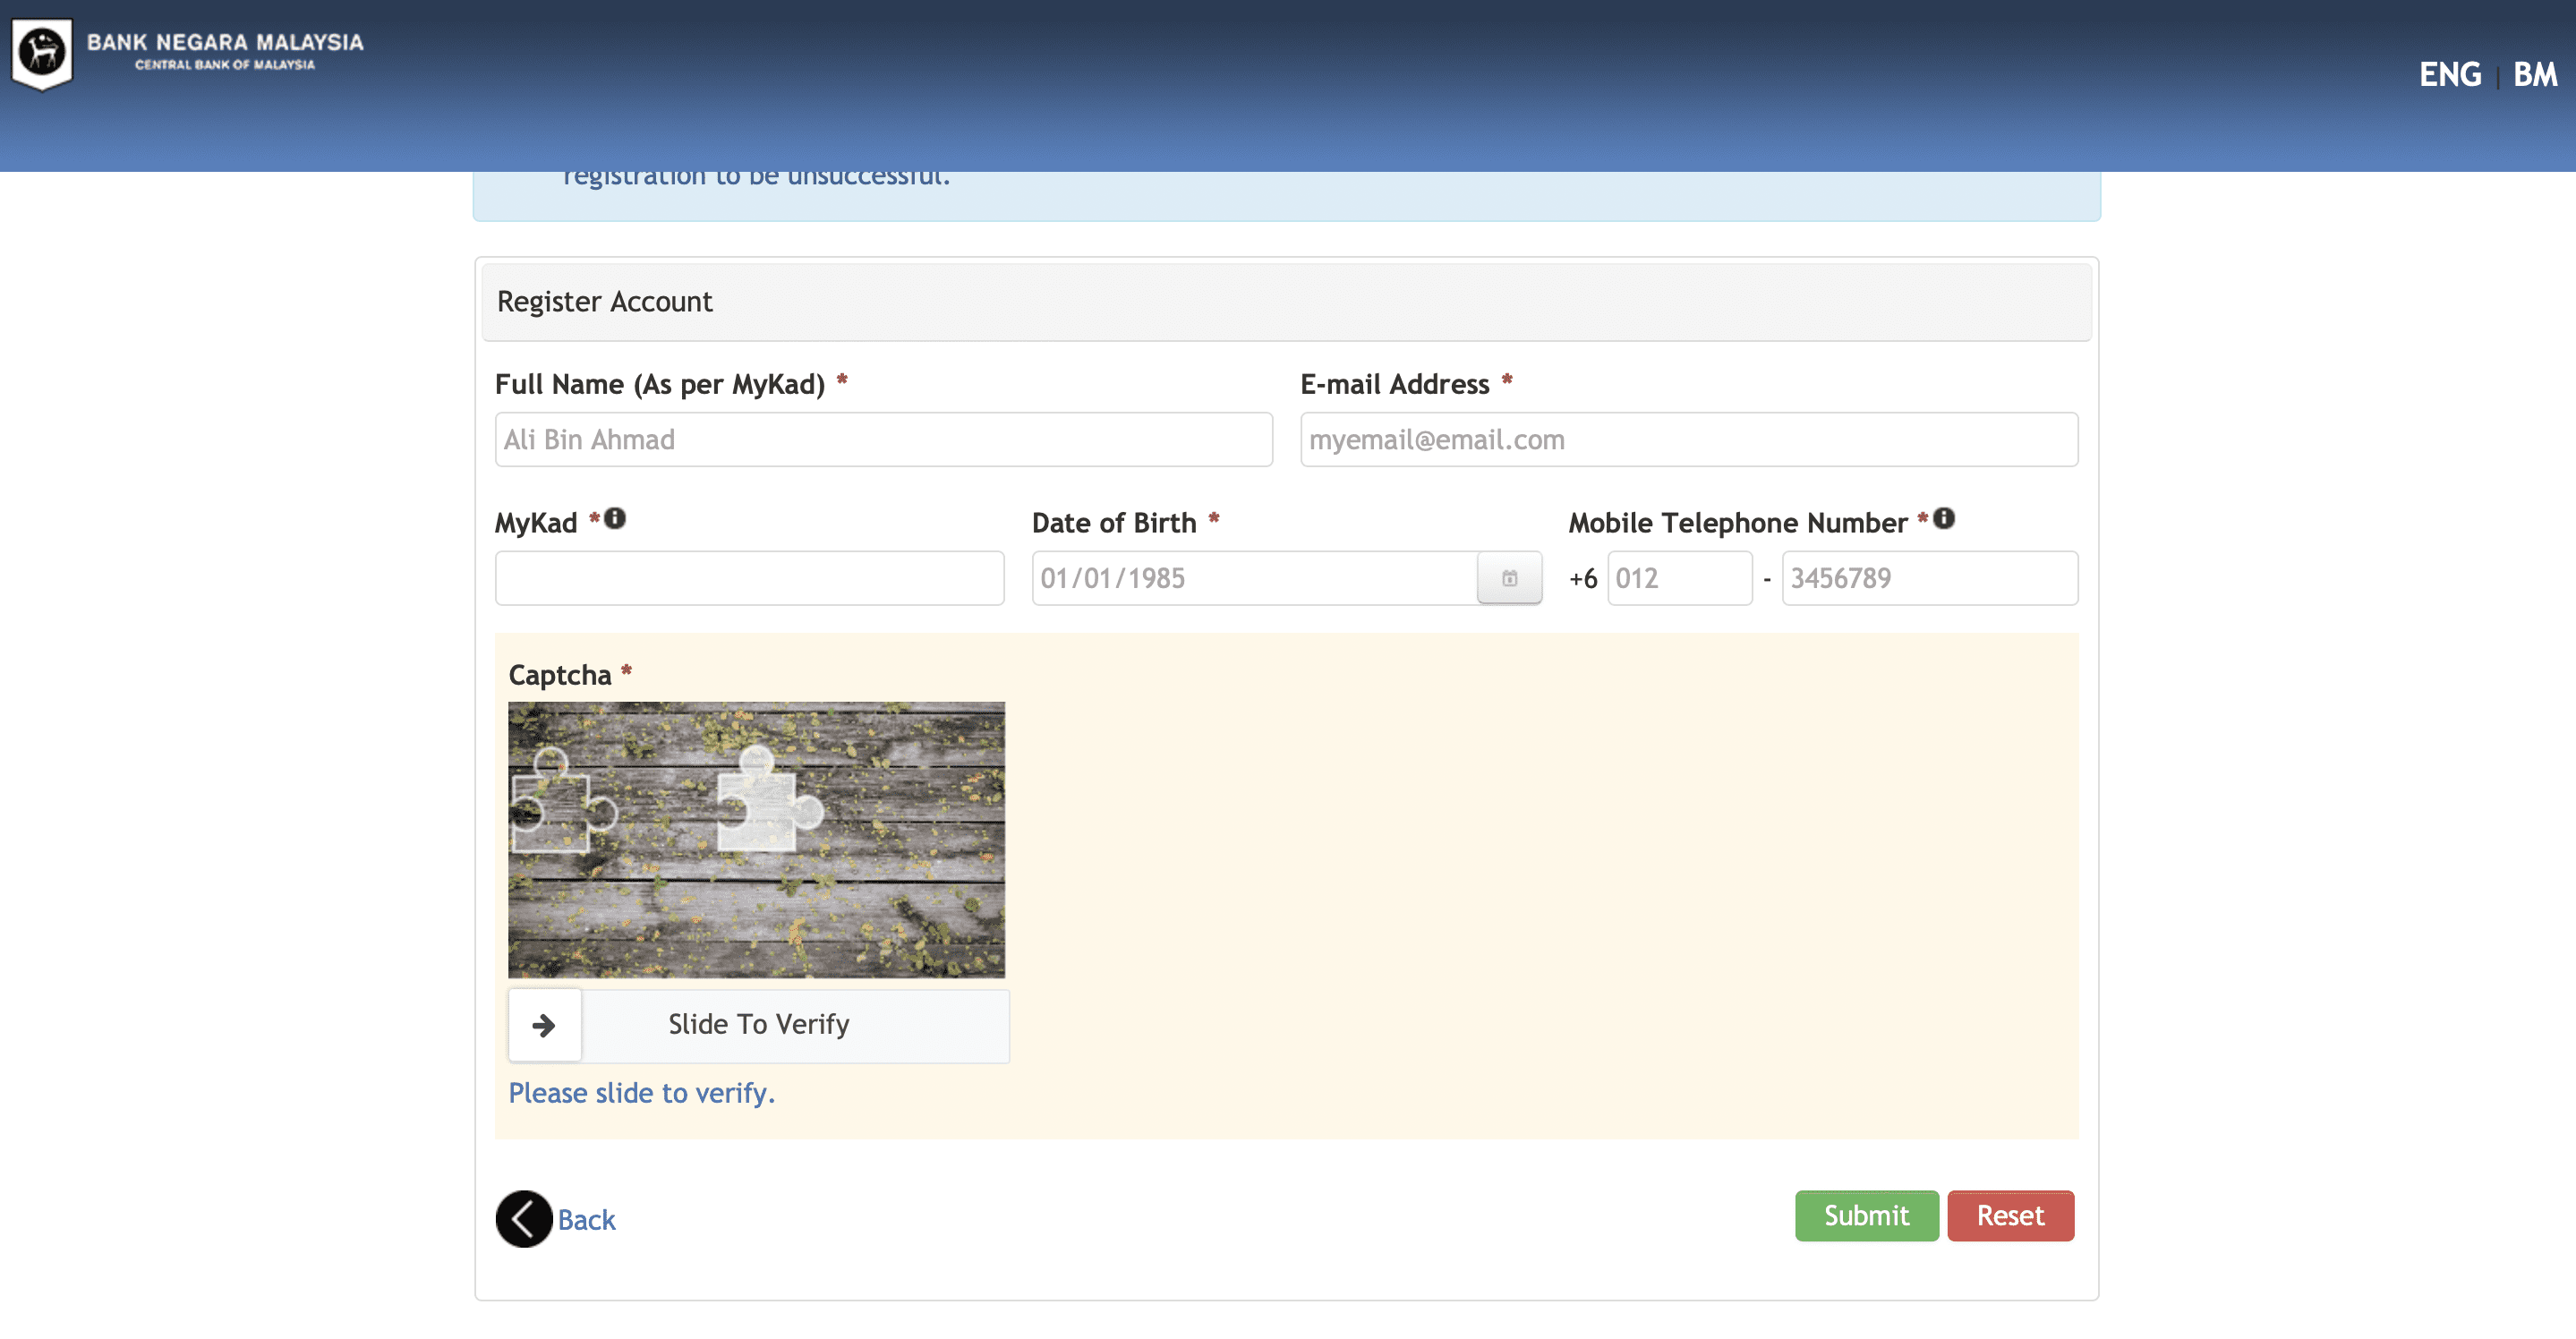Click the info icon beside Mobile Telephone Number
2576x1339 pixels.
[x=1944, y=518]
